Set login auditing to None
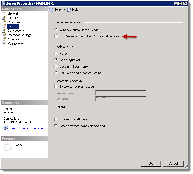The image size is (193, 174). pos(56,54)
